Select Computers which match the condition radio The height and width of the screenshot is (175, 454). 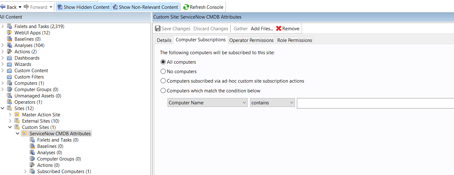[163, 91]
